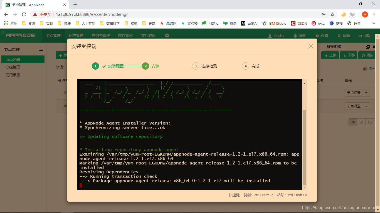The height and width of the screenshot is (213, 380).
Task: Toggle sidebar with hamburger icon
Action: coord(41,49)
